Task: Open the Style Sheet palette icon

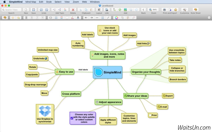Action: click(196, 10)
